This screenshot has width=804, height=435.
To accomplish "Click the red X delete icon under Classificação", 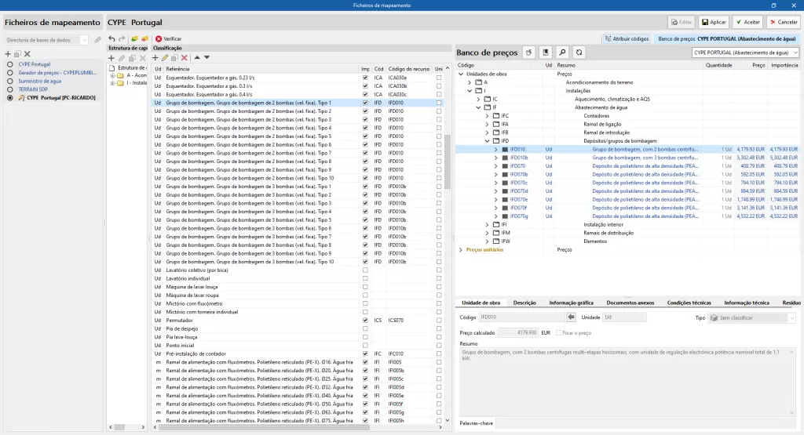I will (184, 57).
